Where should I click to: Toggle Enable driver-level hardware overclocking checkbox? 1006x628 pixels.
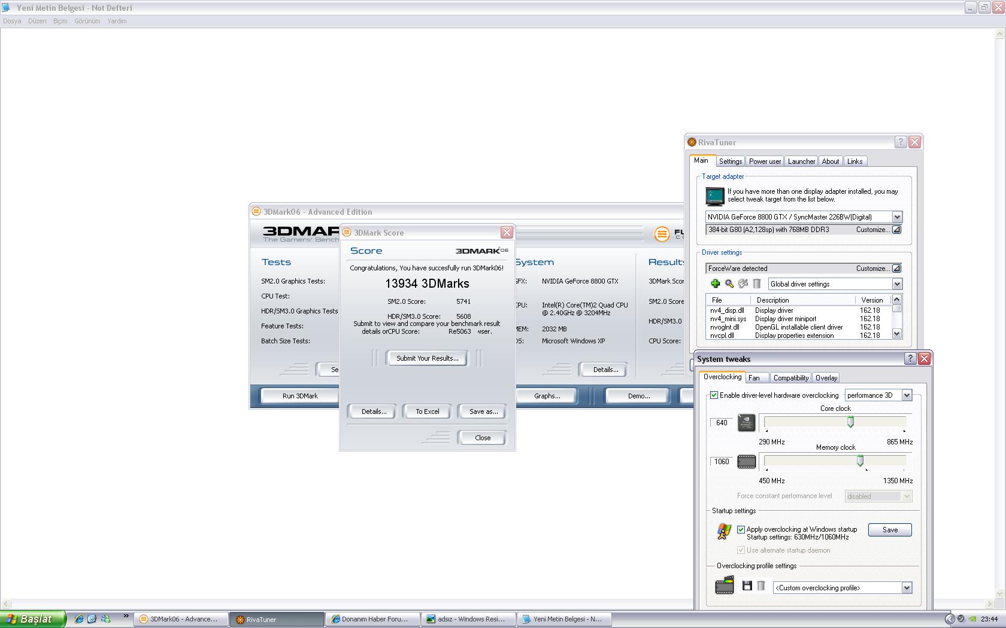714,395
